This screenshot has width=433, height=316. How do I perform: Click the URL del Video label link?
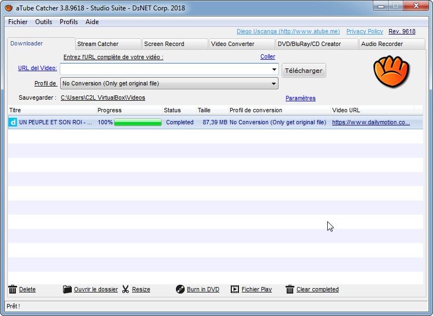[x=37, y=68]
